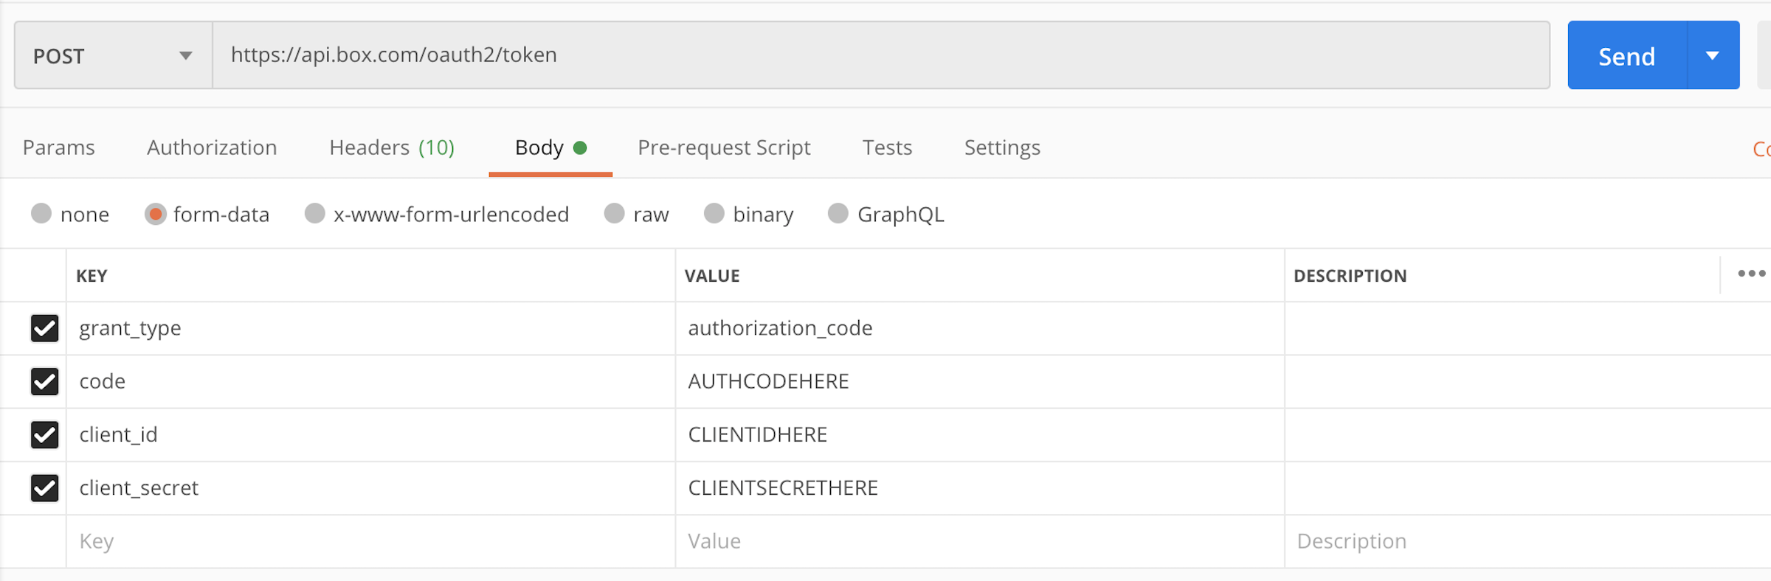Uncheck the code row checkbox
The height and width of the screenshot is (581, 1771).
tap(45, 381)
